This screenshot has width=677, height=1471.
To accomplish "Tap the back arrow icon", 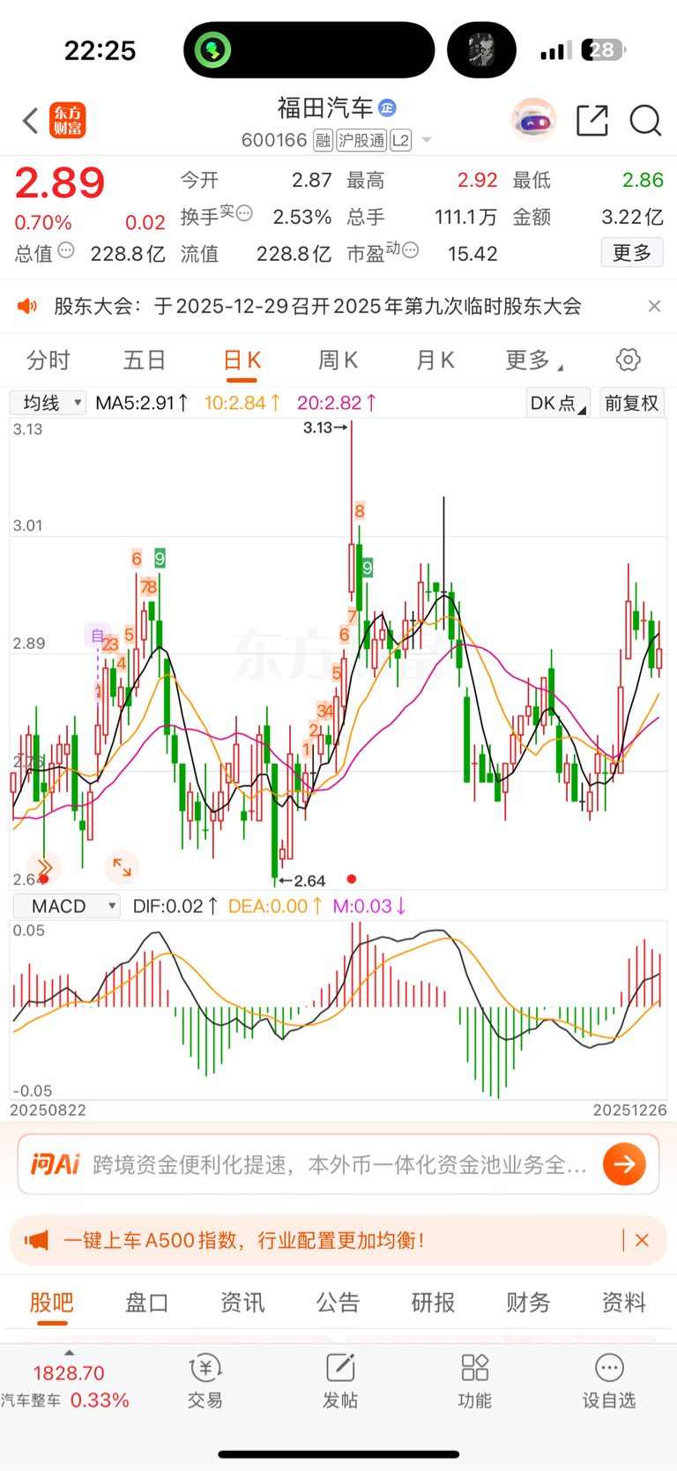I will click(31, 121).
